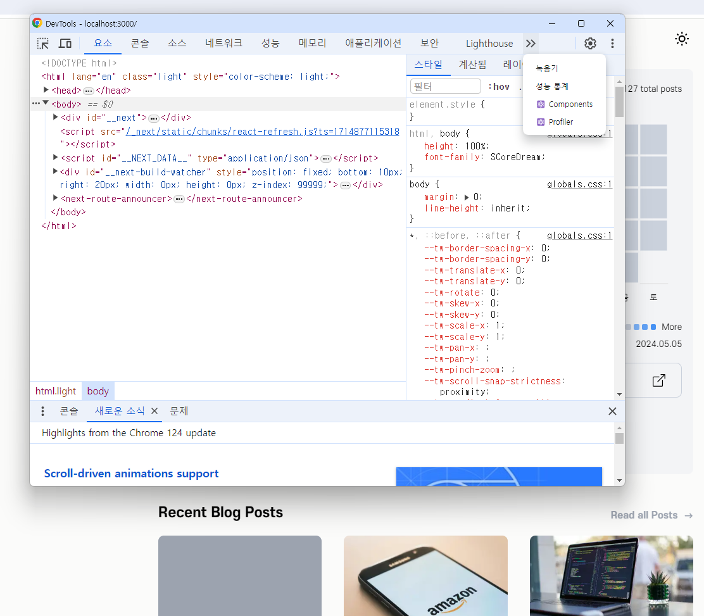Expand the __NEXT_DATA__ script ellipsis badge

(x=326, y=159)
